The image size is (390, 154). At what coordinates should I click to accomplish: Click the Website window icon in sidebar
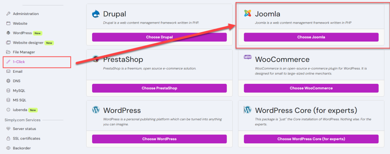pyautogui.click(x=8, y=24)
